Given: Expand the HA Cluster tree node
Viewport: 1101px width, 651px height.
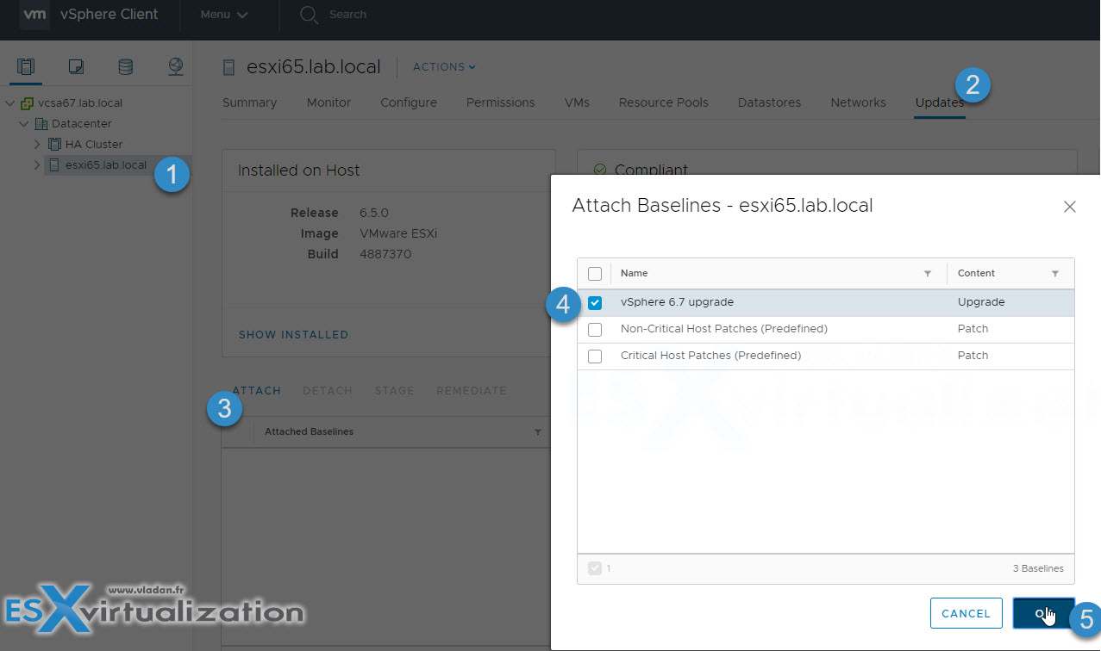Looking at the screenshot, I should pyautogui.click(x=37, y=145).
